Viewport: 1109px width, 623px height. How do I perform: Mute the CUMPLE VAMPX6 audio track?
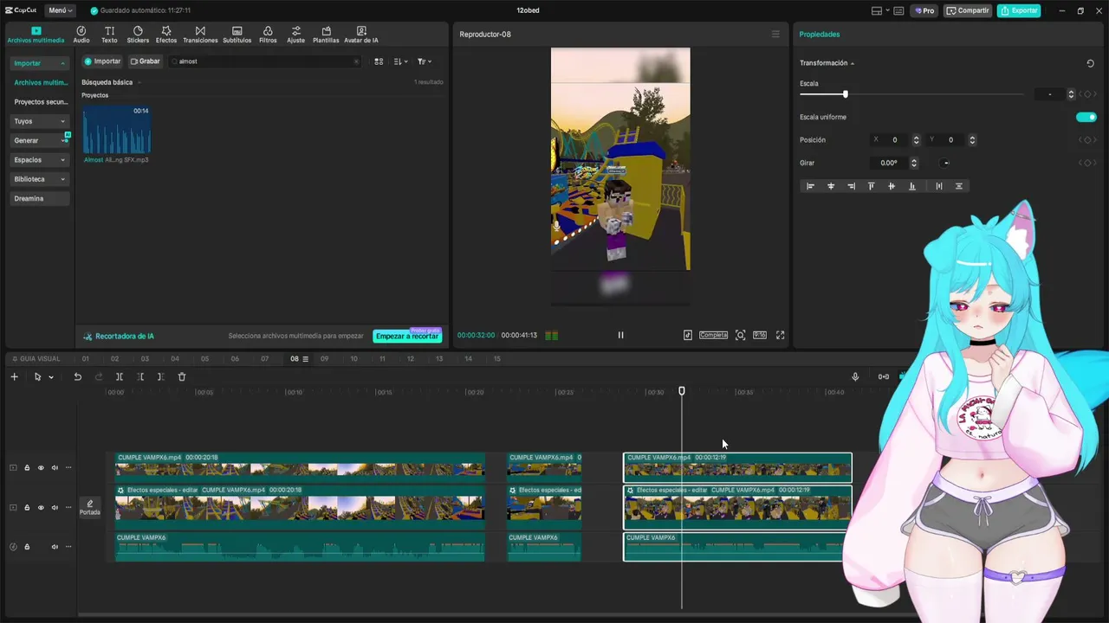[x=55, y=547]
